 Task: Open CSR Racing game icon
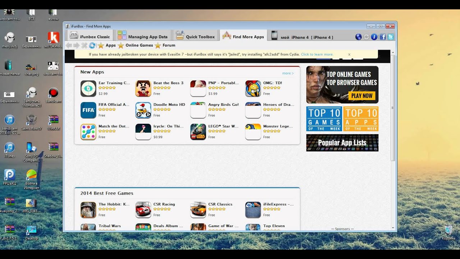click(143, 210)
